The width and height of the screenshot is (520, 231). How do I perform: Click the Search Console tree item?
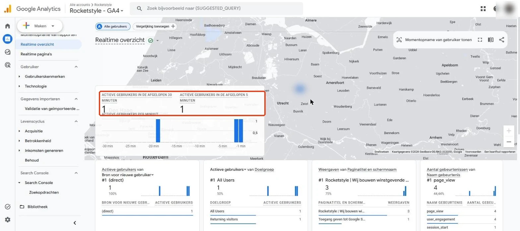click(x=39, y=183)
